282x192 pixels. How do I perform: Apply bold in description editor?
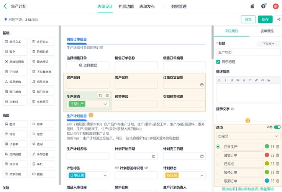tap(219, 80)
